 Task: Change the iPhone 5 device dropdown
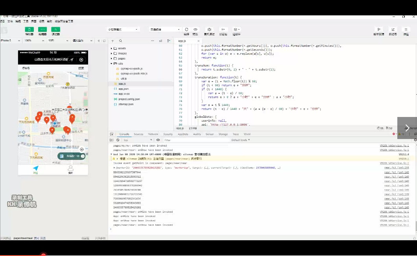point(10,41)
